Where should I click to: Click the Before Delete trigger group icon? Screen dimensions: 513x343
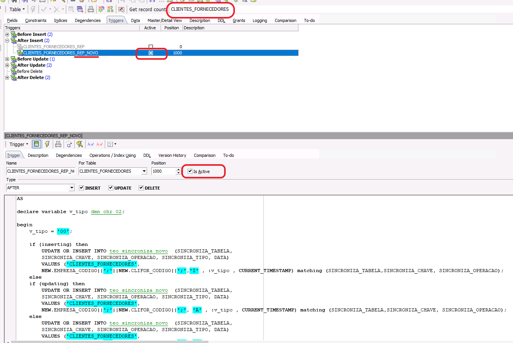tap(13, 71)
